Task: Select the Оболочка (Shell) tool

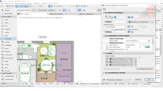Action: [8, 52]
